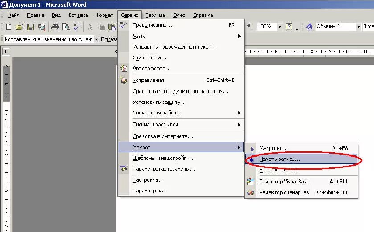Click the Help question mark icon
Viewport: 374px width, 232px height.
tap(288, 26)
